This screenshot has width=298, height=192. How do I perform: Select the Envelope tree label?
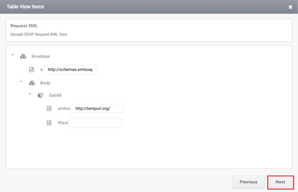41,56
